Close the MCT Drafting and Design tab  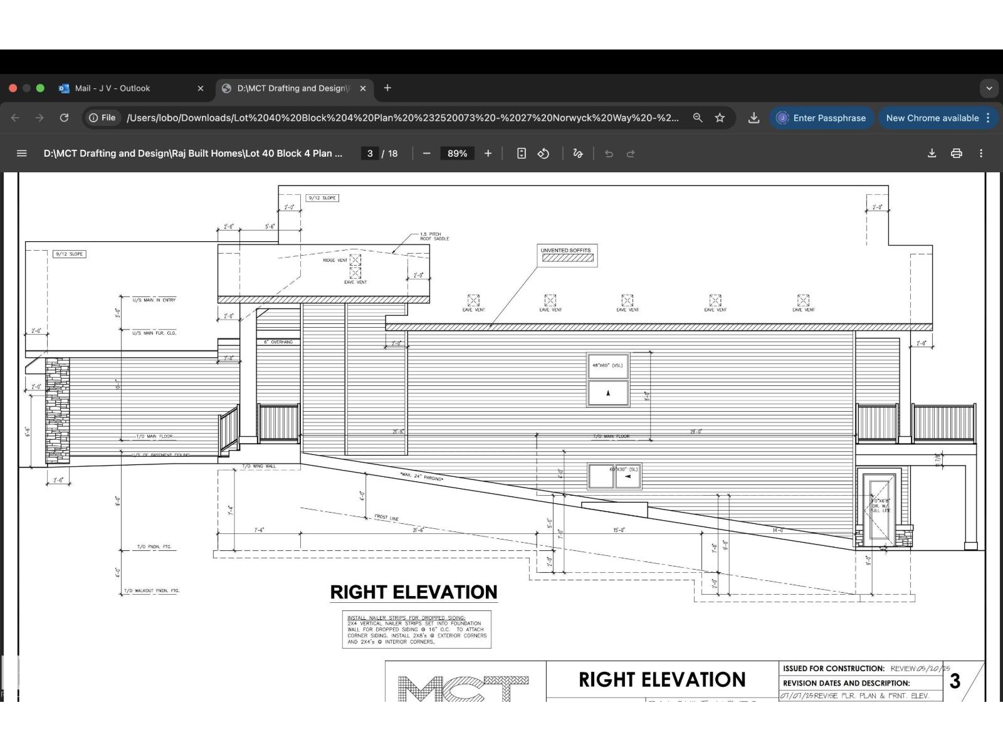pyautogui.click(x=363, y=88)
